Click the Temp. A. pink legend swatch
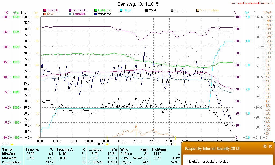The image size is (275, 165). [45, 10]
